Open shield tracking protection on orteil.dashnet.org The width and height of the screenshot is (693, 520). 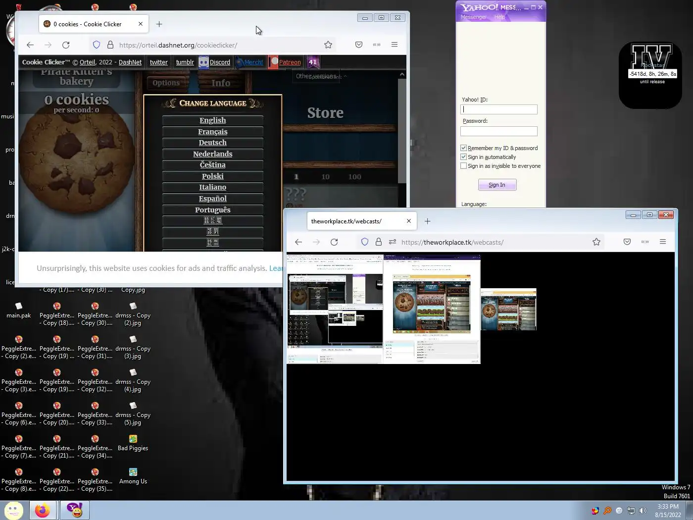coord(97,45)
